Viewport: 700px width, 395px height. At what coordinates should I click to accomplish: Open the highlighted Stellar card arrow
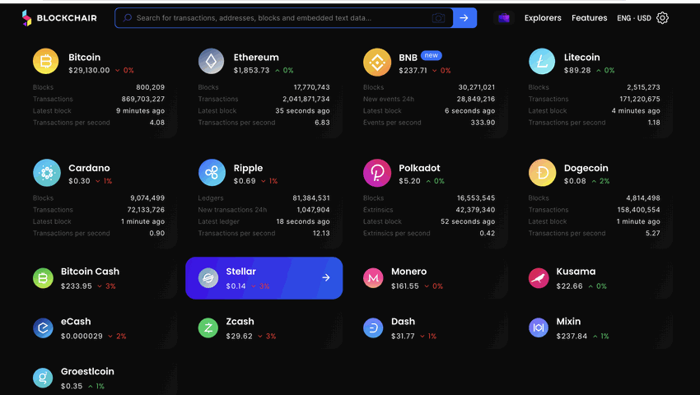click(x=326, y=277)
